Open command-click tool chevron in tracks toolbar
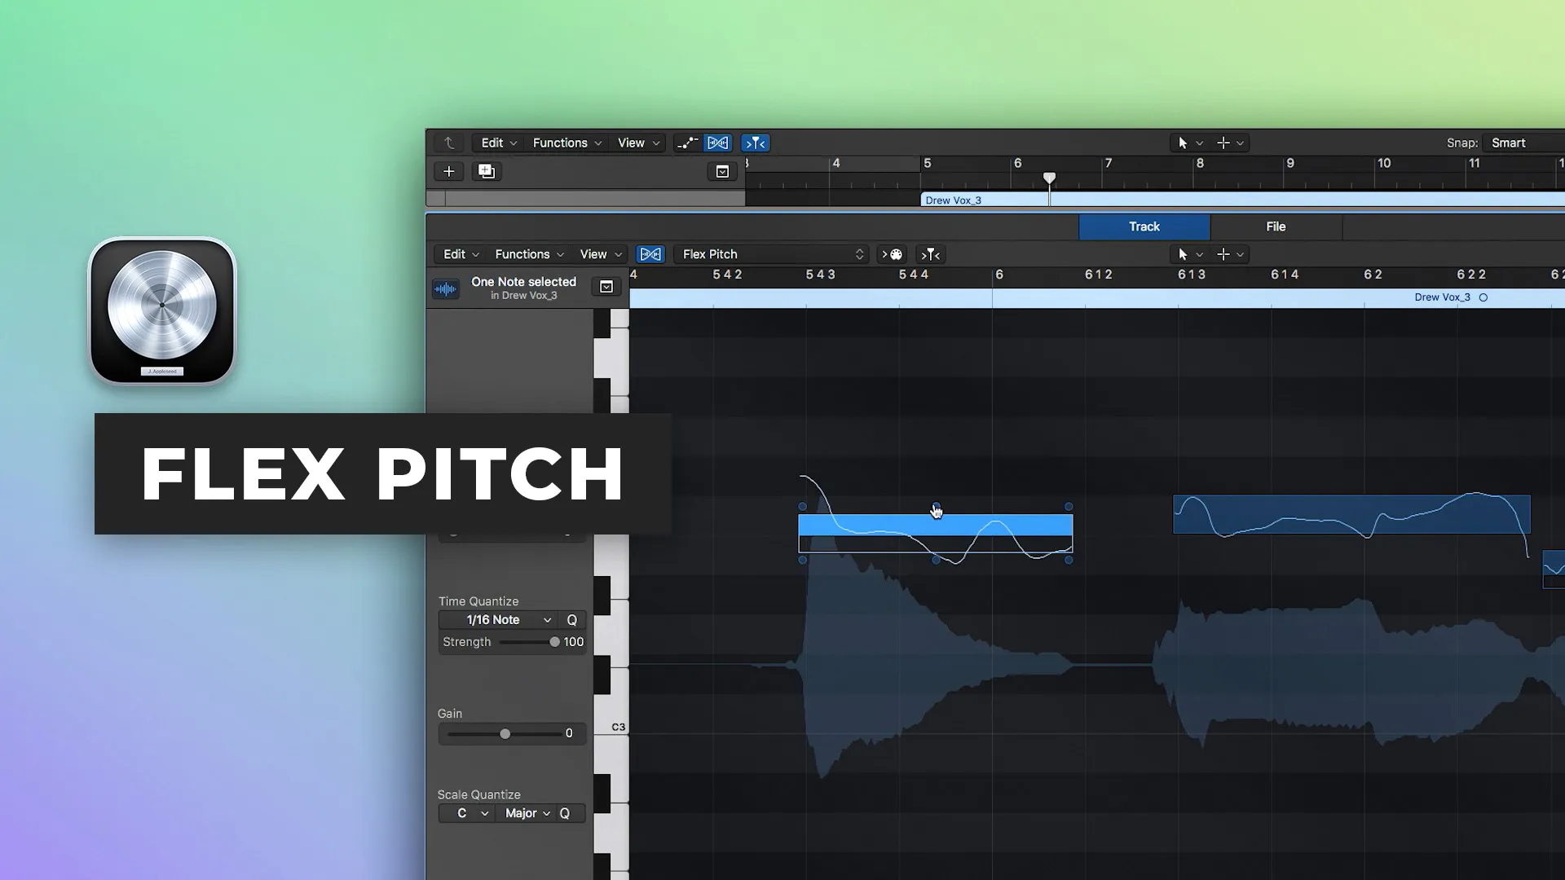Viewport: 1565px width, 880px height. 1240,143
